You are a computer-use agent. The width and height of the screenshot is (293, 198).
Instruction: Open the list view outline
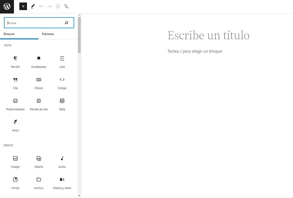coord(66,6)
